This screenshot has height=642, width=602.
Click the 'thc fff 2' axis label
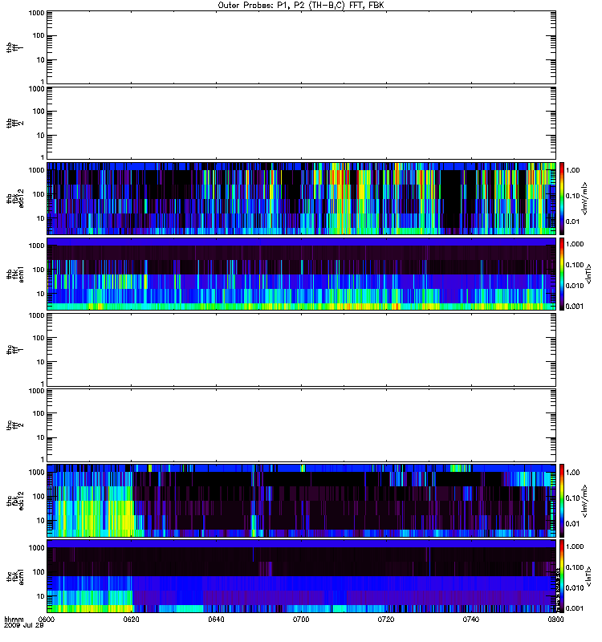pos(14,425)
